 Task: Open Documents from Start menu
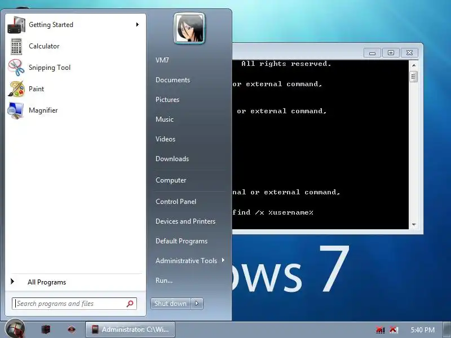(173, 80)
